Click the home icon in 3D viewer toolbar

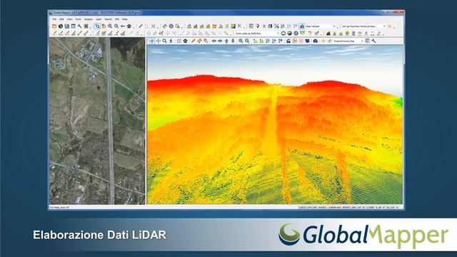click(186, 41)
